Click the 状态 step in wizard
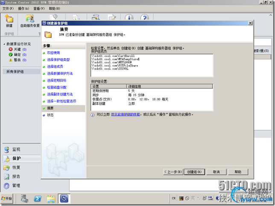 (x=50, y=115)
